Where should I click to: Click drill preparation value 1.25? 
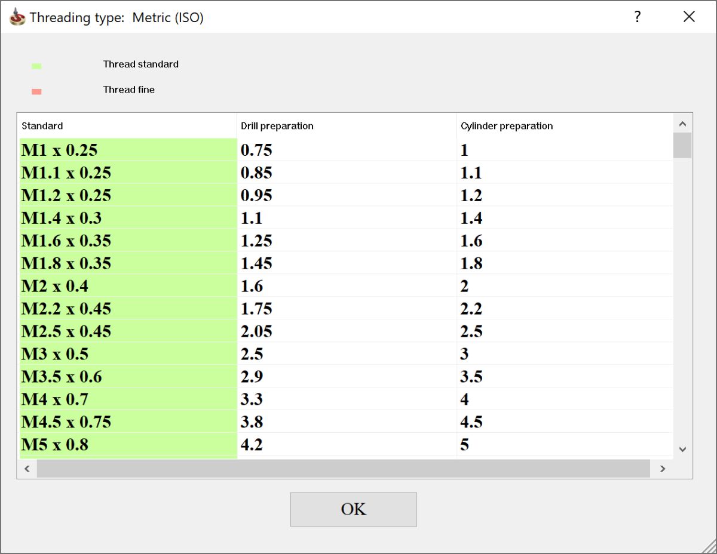(x=256, y=241)
